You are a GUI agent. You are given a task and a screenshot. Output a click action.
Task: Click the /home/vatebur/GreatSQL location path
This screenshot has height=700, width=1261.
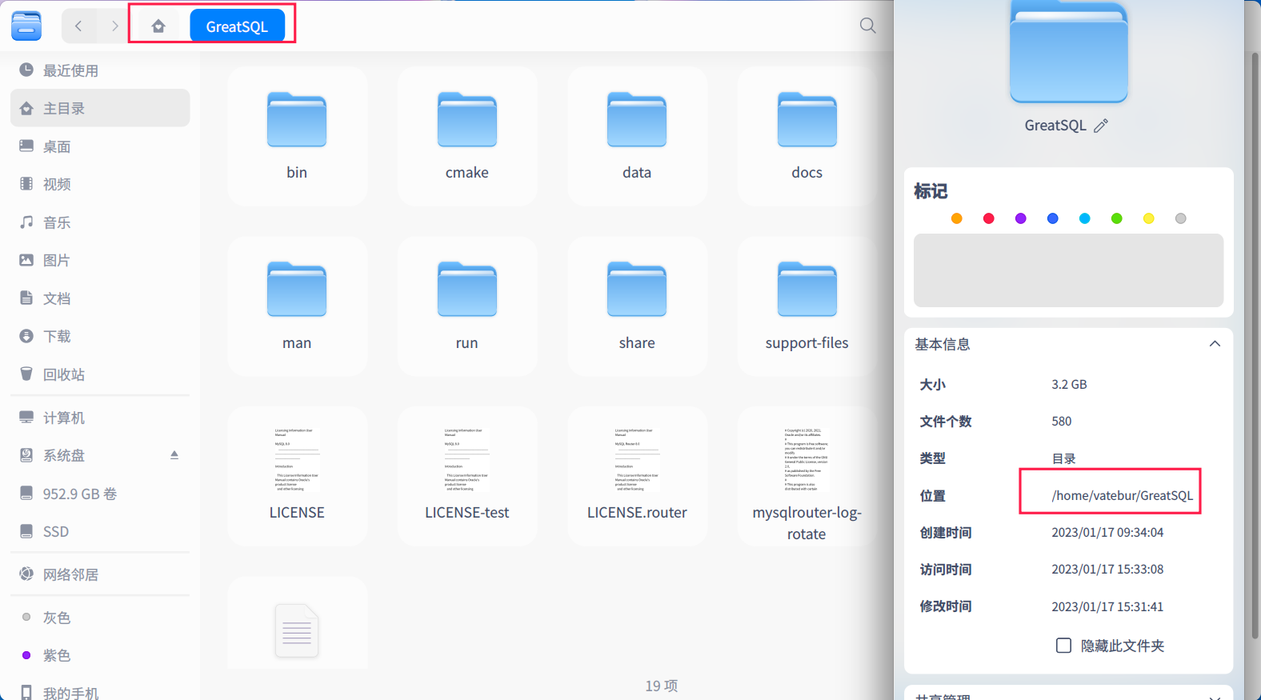pyautogui.click(x=1122, y=495)
